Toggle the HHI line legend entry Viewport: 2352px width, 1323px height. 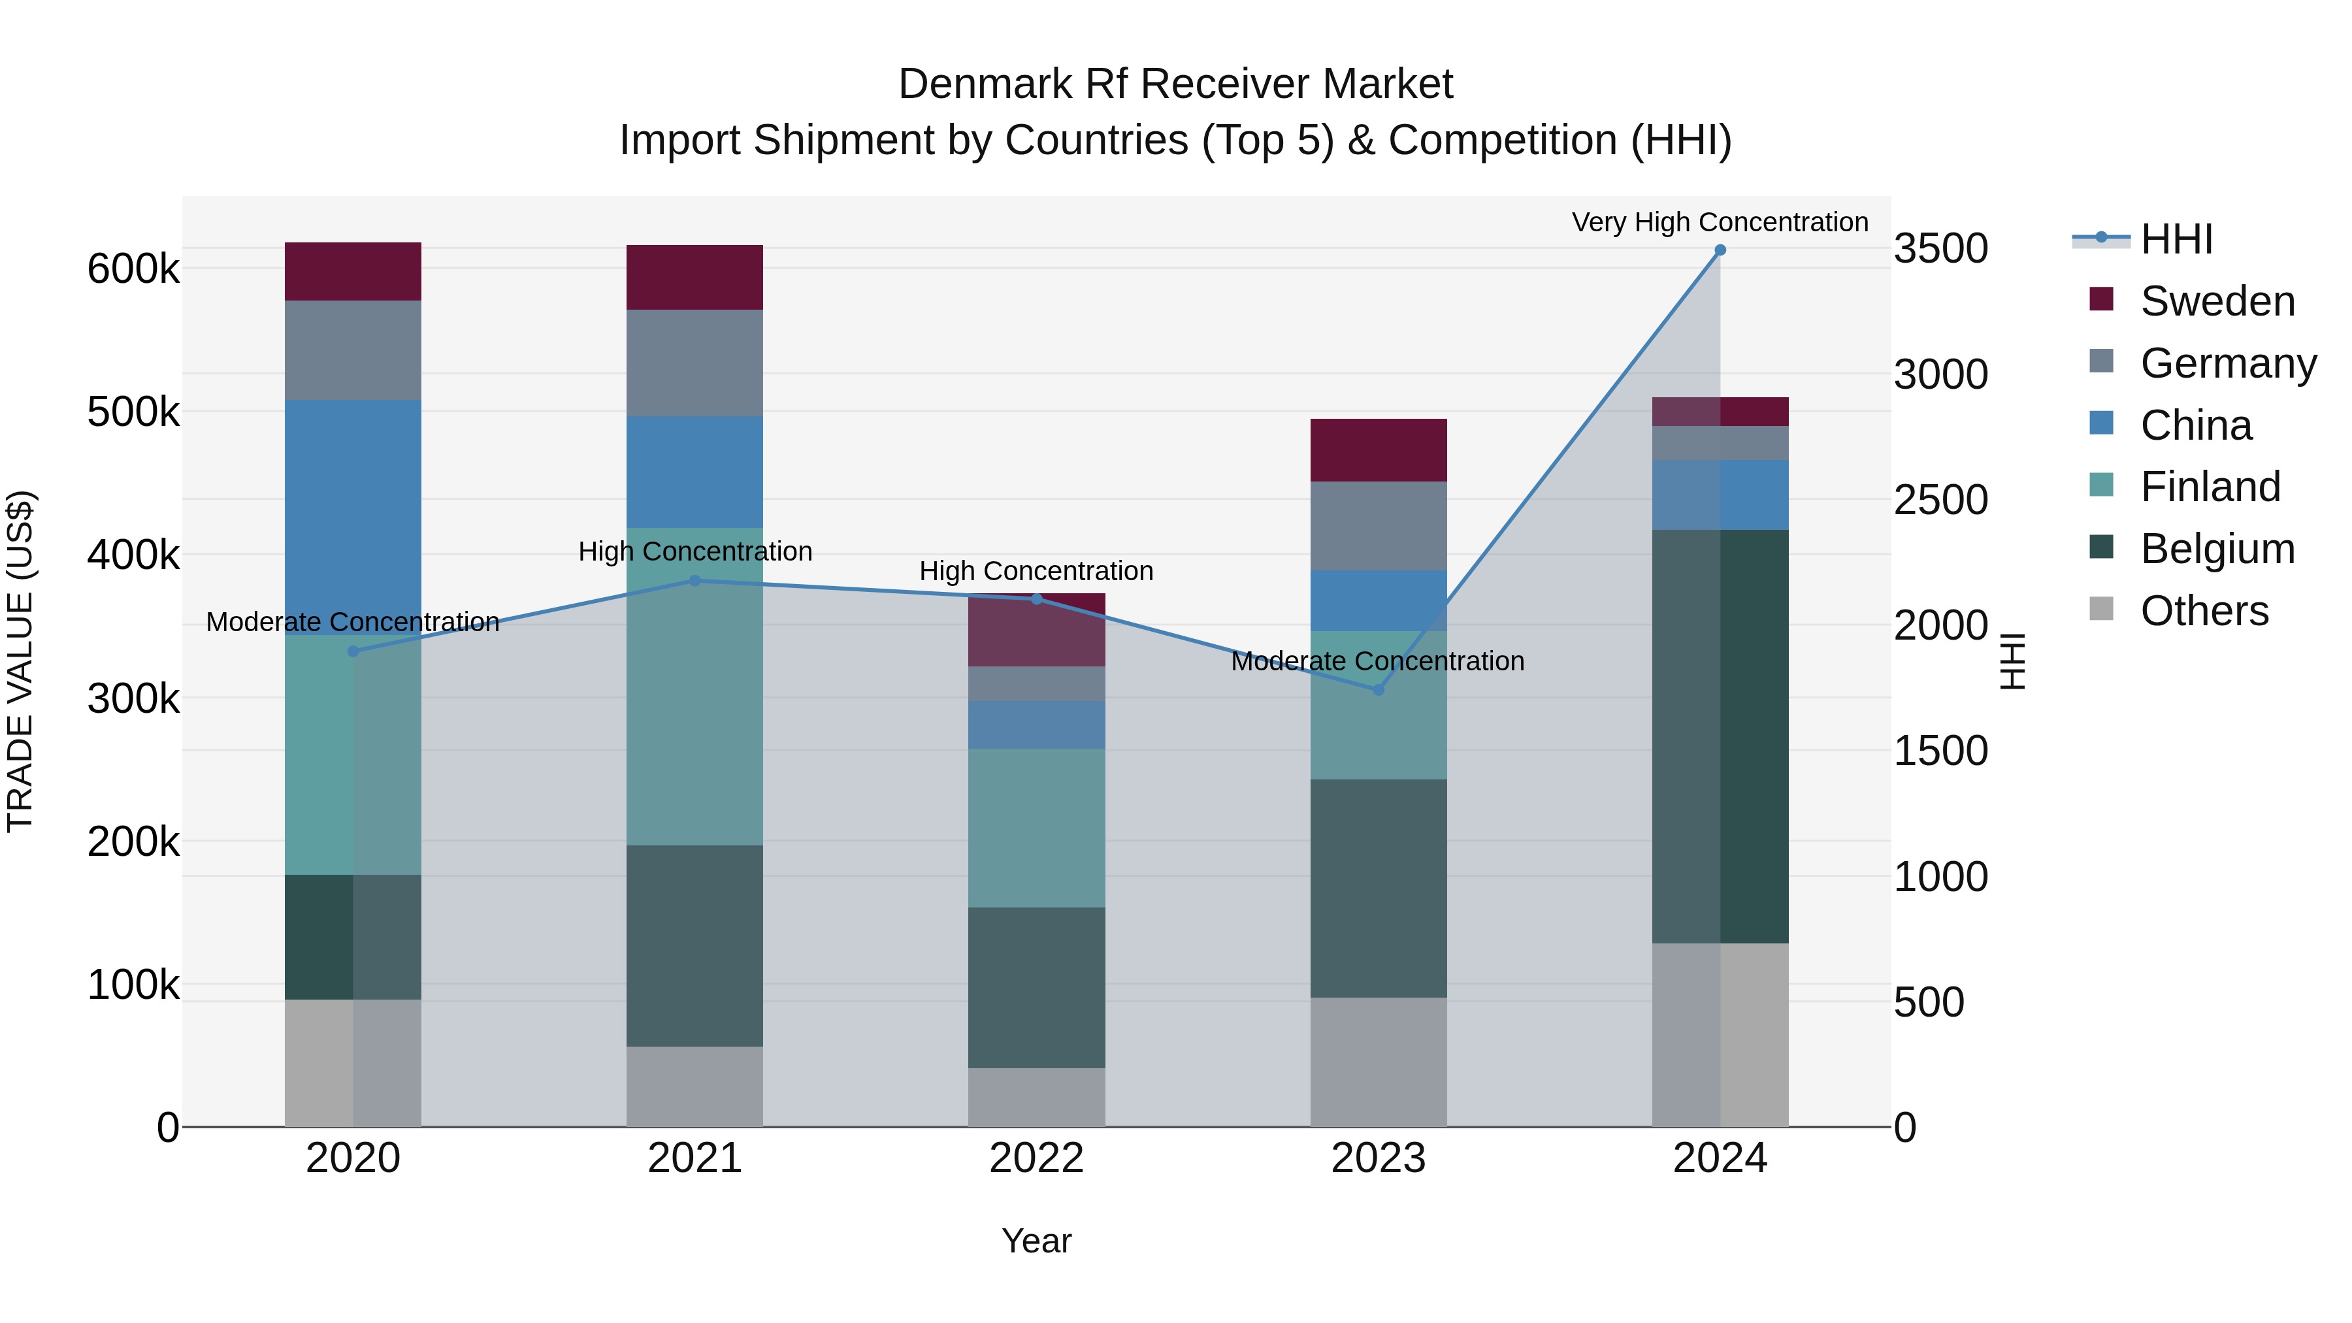(2143, 239)
